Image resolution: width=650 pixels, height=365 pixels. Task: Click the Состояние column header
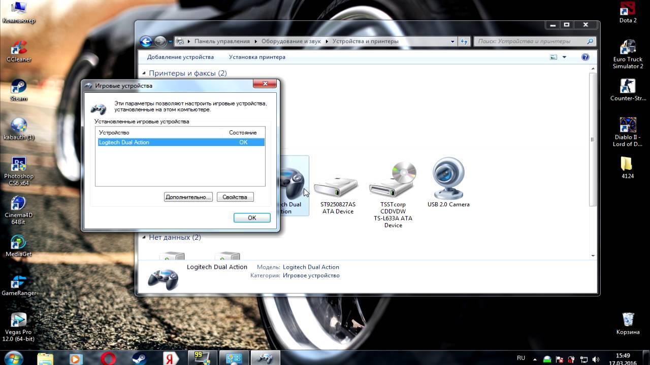[243, 133]
